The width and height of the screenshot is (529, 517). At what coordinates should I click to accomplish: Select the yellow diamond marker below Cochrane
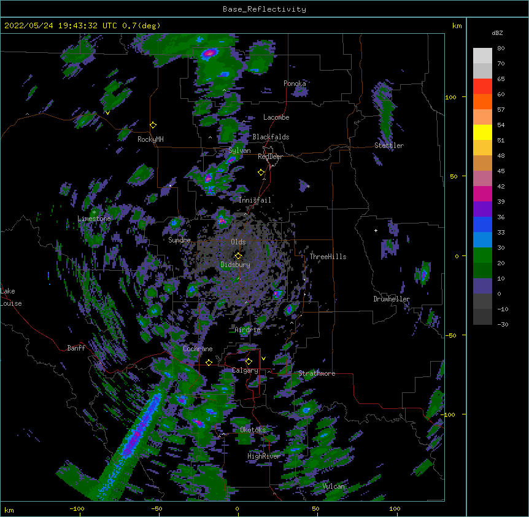point(209,362)
